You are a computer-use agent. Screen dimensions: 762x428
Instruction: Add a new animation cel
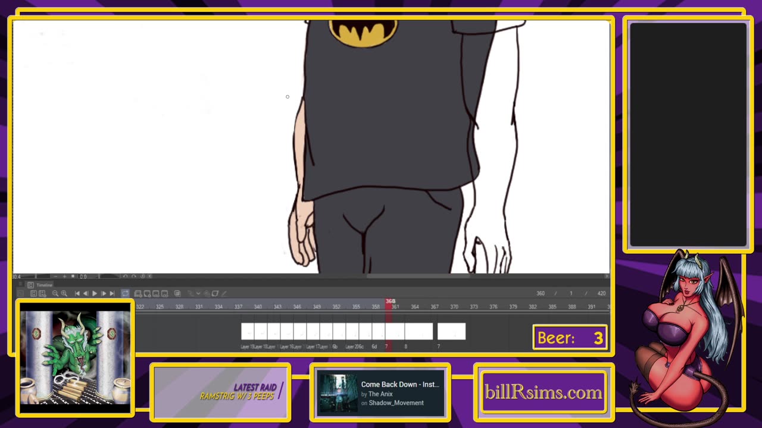tap(147, 293)
